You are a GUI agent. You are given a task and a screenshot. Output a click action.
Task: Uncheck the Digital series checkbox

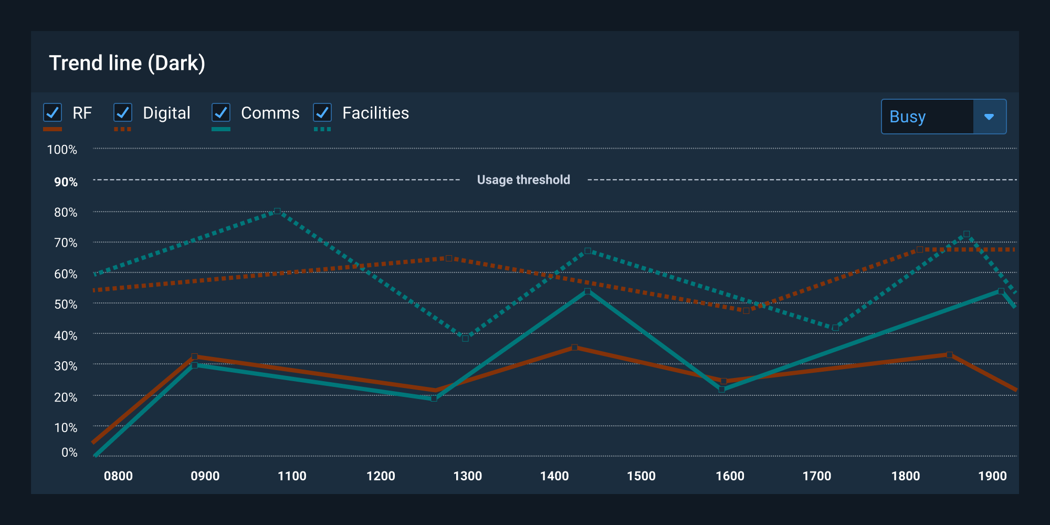[x=123, y=112]
